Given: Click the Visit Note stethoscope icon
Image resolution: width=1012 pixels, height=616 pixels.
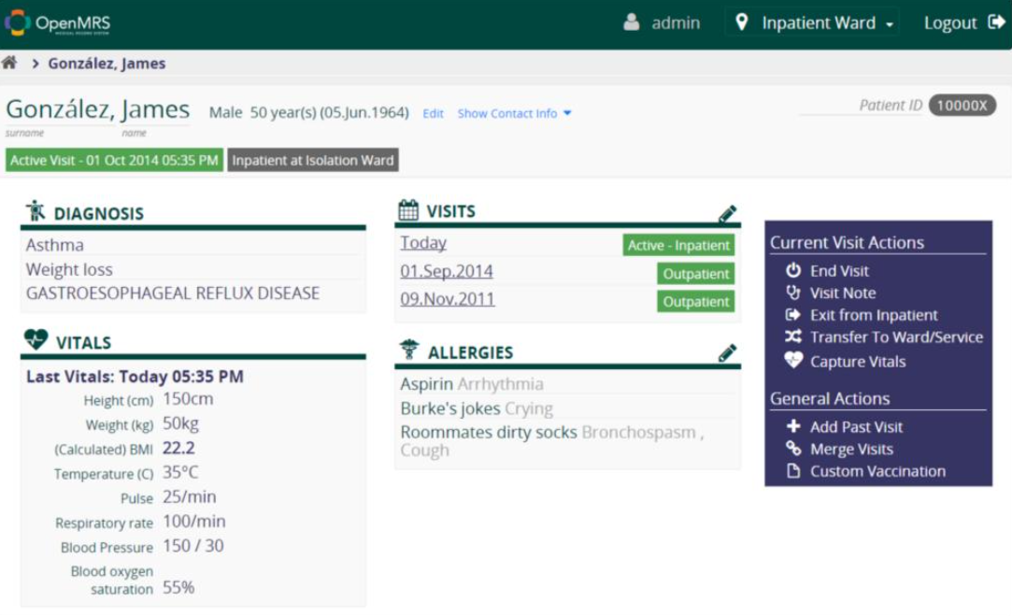Looking at the screenshot, I should [x=793, y=293].
